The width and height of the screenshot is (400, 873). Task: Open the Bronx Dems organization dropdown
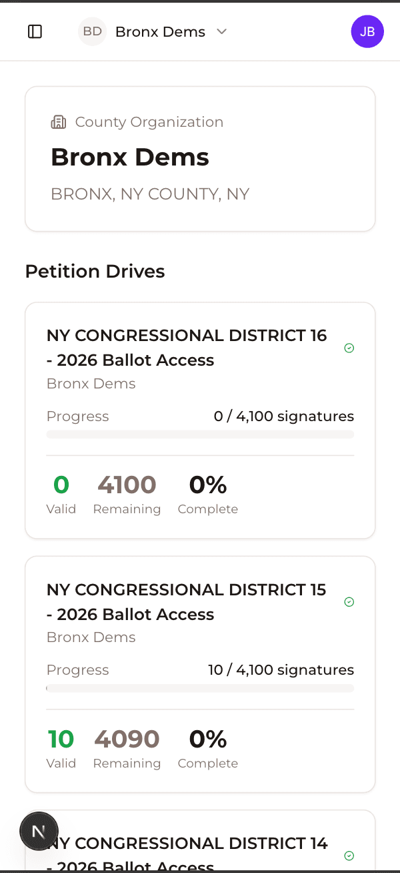point(160,31)
